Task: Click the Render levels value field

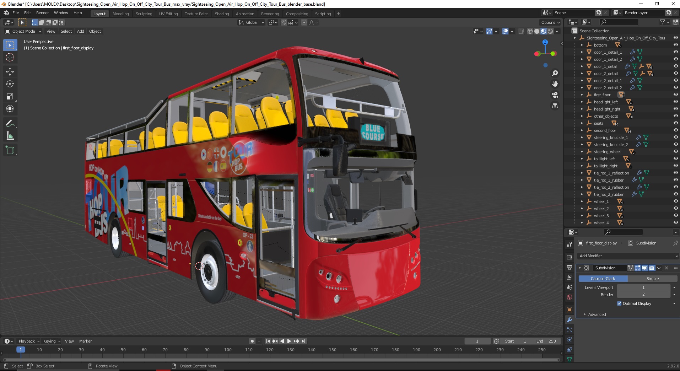Action: (x=643, y=295)
